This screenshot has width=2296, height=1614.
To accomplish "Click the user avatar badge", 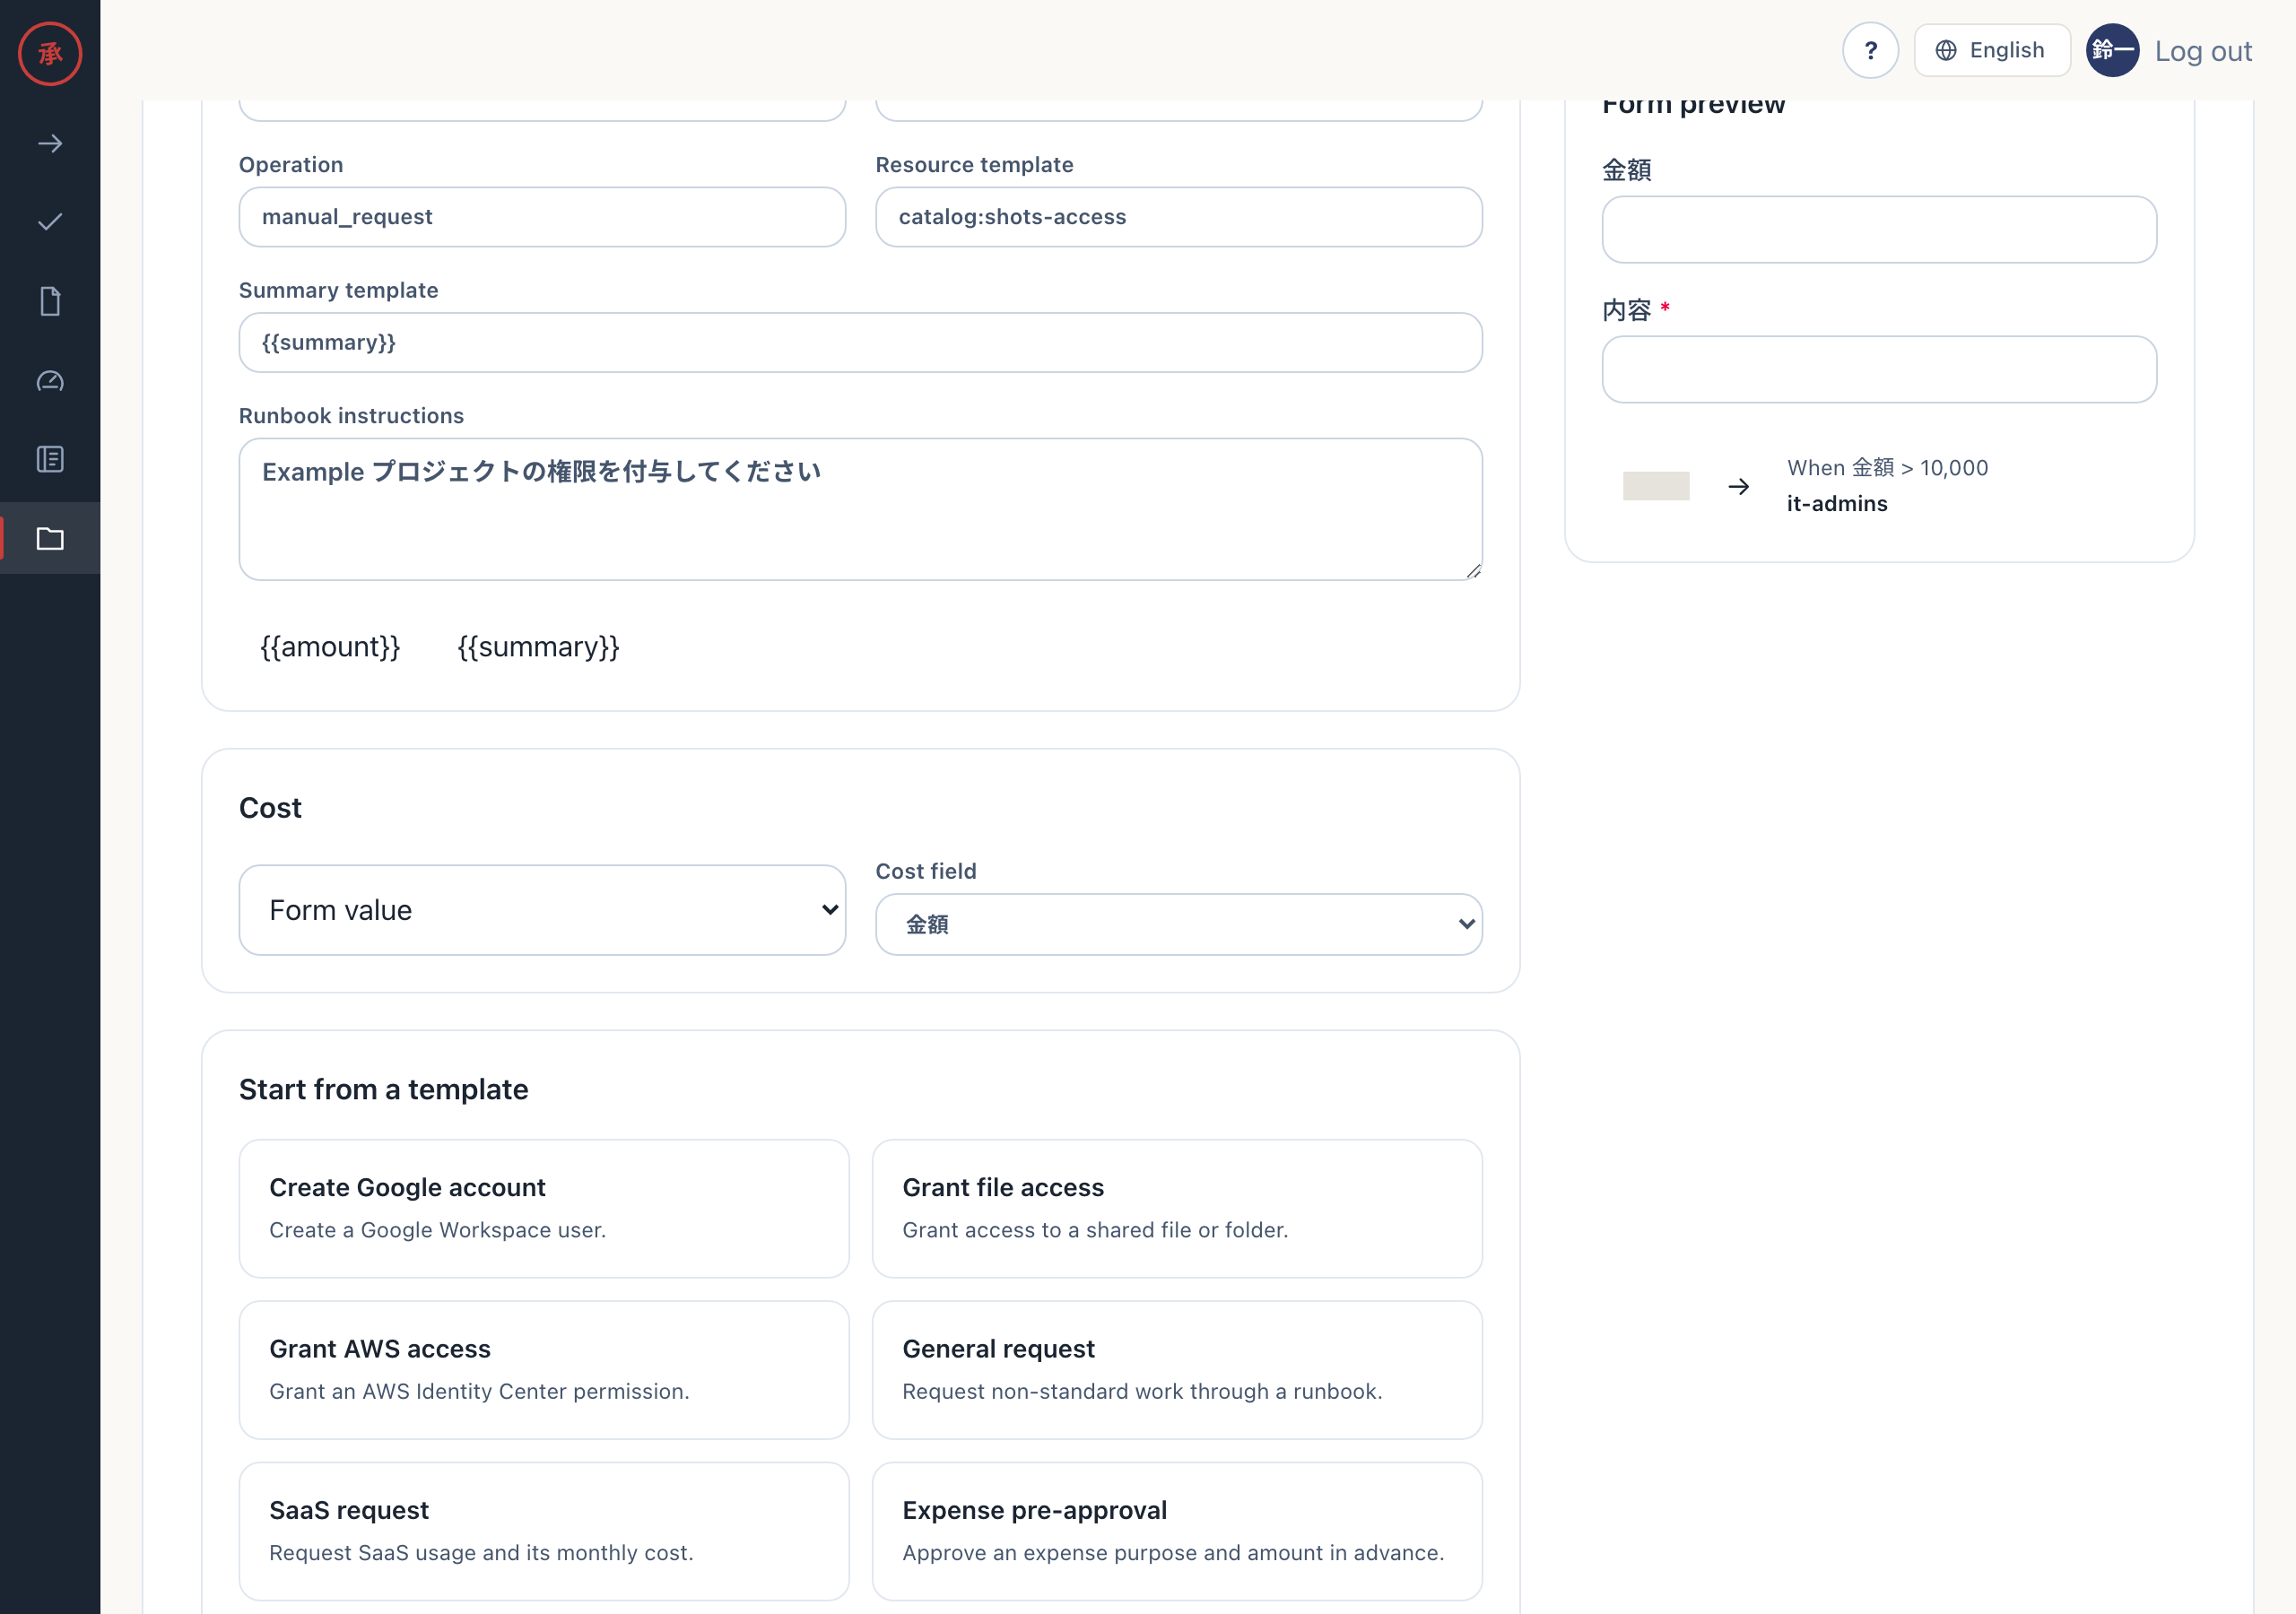I will (2112, 51).
